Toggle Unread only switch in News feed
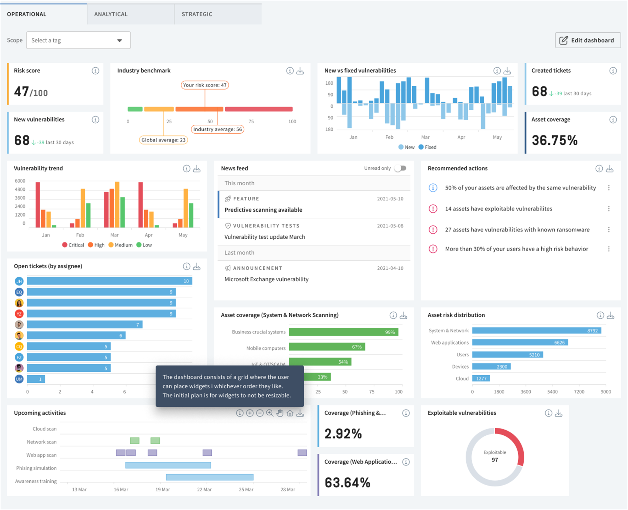 [x=401, y=168]
